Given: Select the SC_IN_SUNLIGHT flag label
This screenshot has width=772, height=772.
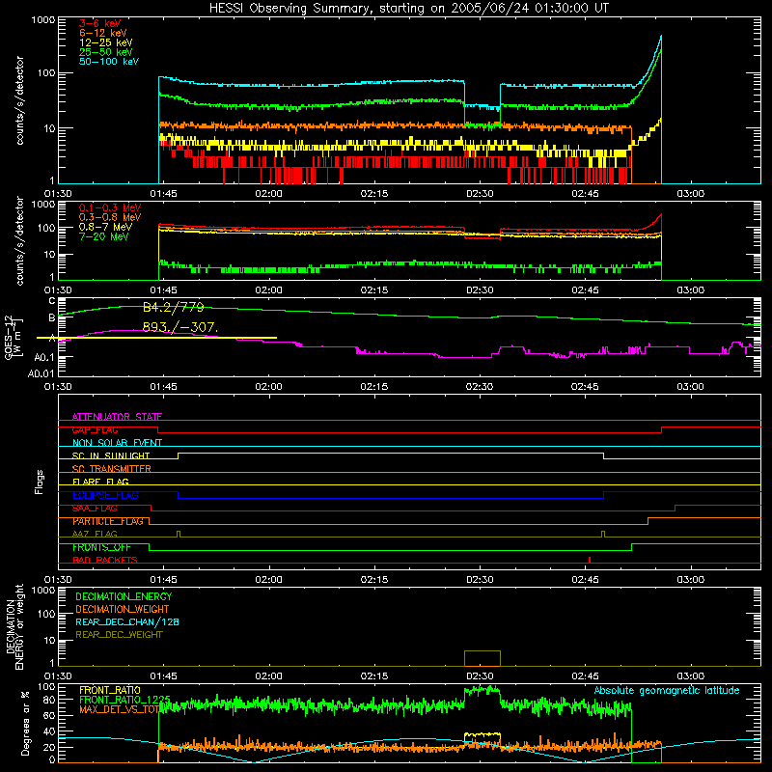Looking at the screenshot, I should 111,455.
